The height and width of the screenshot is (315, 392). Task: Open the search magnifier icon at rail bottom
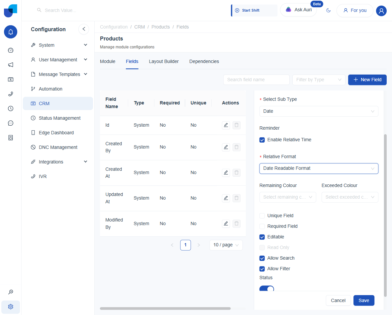(11, 292)
